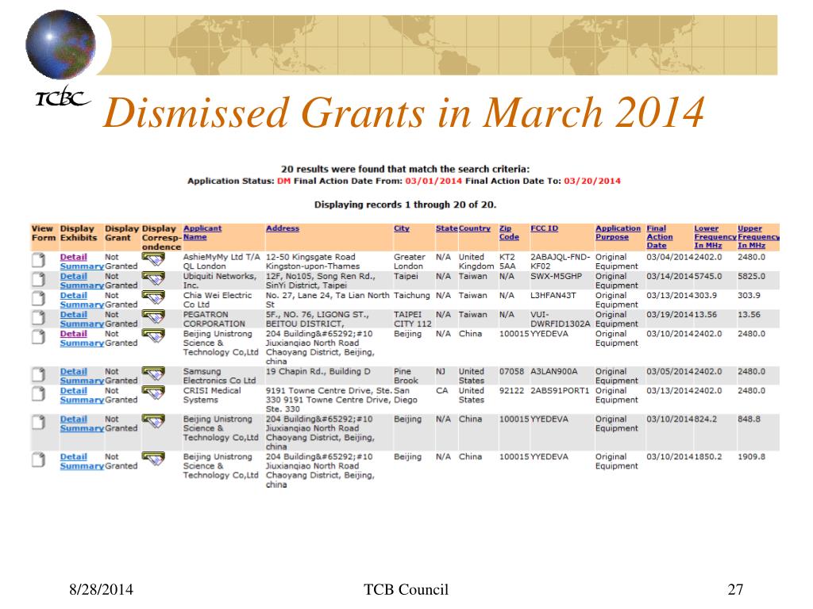Viewport: 813px width, 609px height.
Task: Open the View Form icon for Chia Wei Electric
Action: [38, 298]
